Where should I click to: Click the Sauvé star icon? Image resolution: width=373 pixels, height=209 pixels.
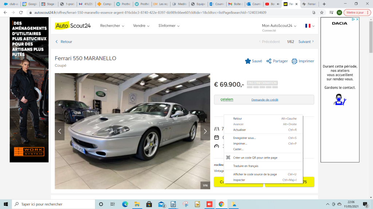pyautogui.click(x=248, y=61)
